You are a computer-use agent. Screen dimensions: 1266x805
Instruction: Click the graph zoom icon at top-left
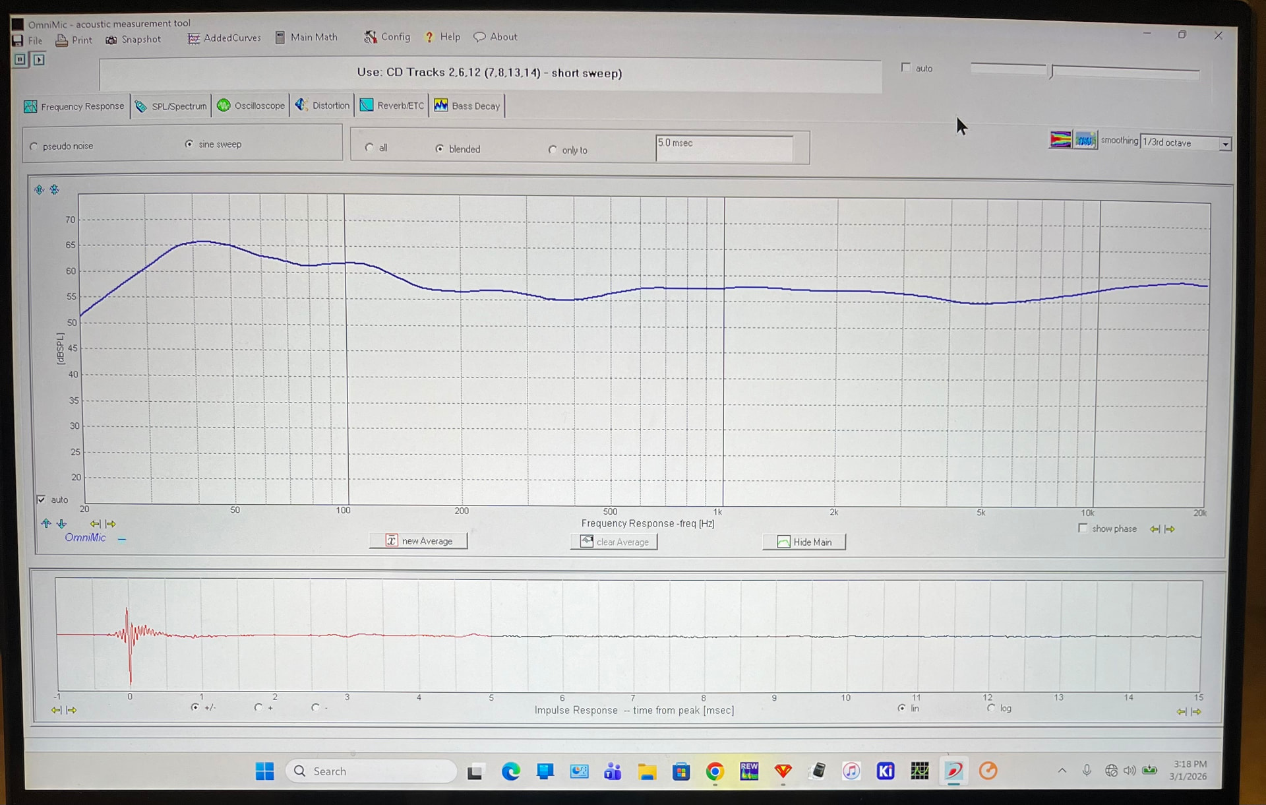click(x=39, y=190)
